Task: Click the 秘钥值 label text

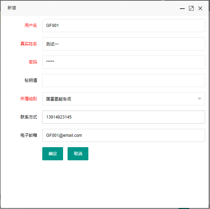Action: coord(31,80)
